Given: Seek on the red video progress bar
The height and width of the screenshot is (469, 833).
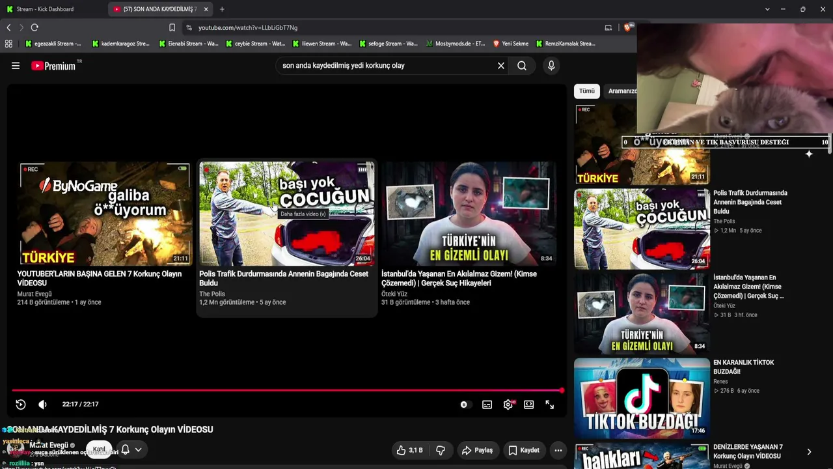Looking at the screenshot, I should 287,390.
